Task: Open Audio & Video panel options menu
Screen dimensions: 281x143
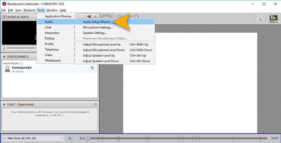Action: [95, 17]
